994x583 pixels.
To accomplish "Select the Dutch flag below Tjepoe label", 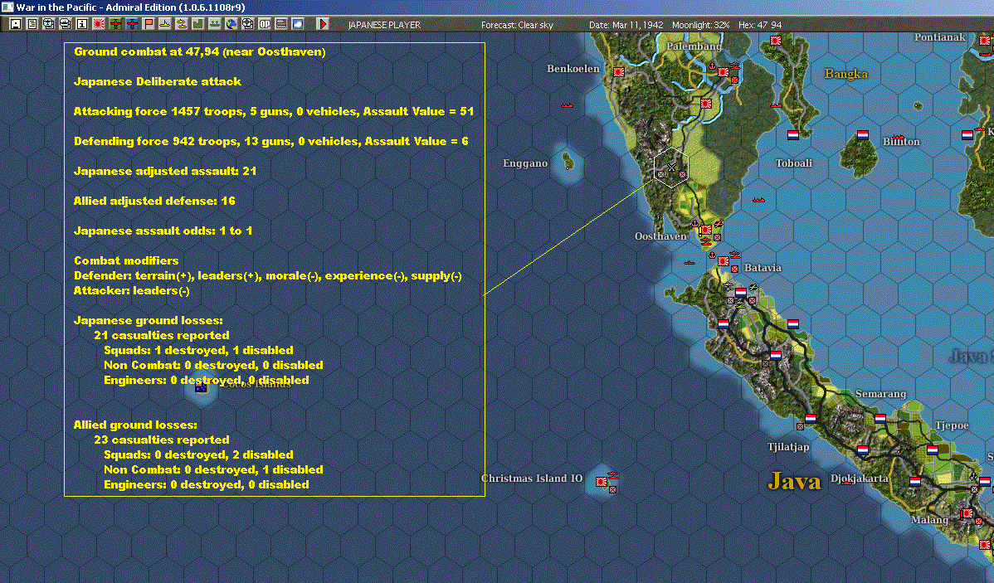I will [933, 450].
